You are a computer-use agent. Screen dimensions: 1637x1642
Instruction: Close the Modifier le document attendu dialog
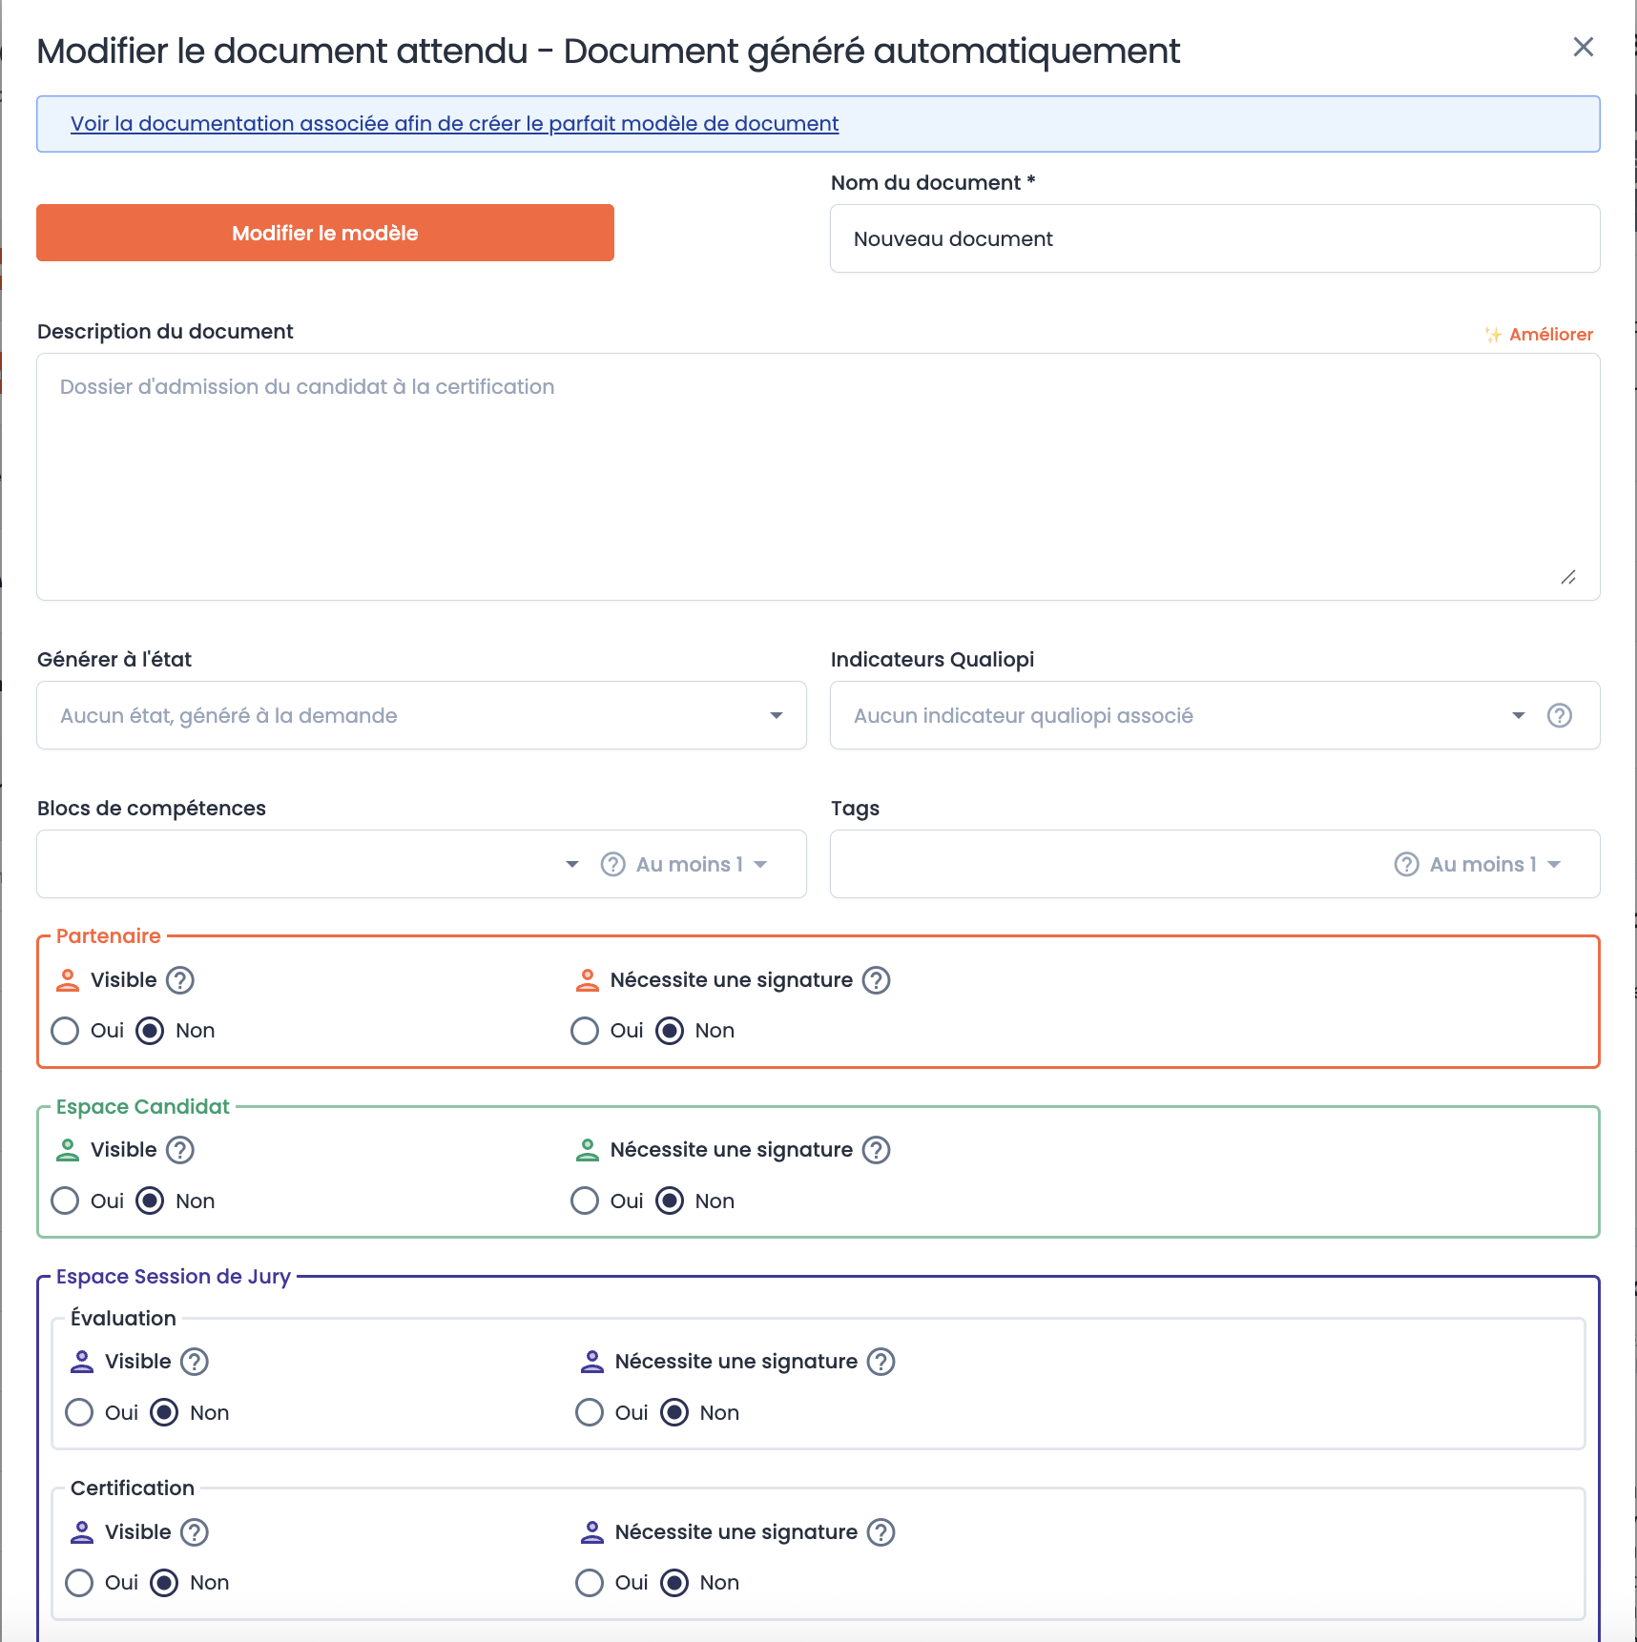pos(1583,47)
